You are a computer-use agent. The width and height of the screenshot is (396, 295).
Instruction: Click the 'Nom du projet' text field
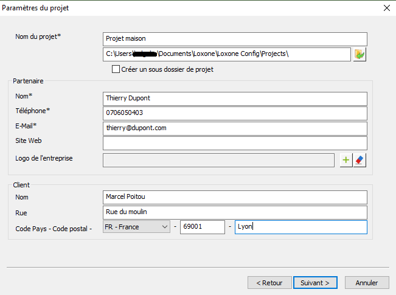coord(235,39)
